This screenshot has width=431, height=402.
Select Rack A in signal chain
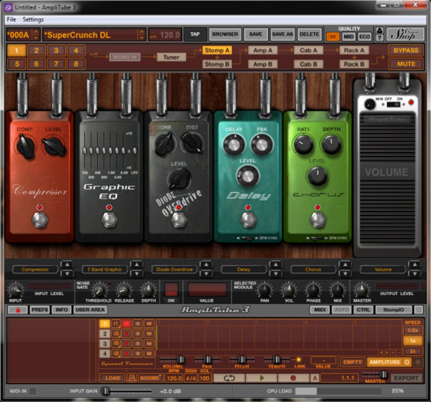pyautogui.click(x=354, y=50)
